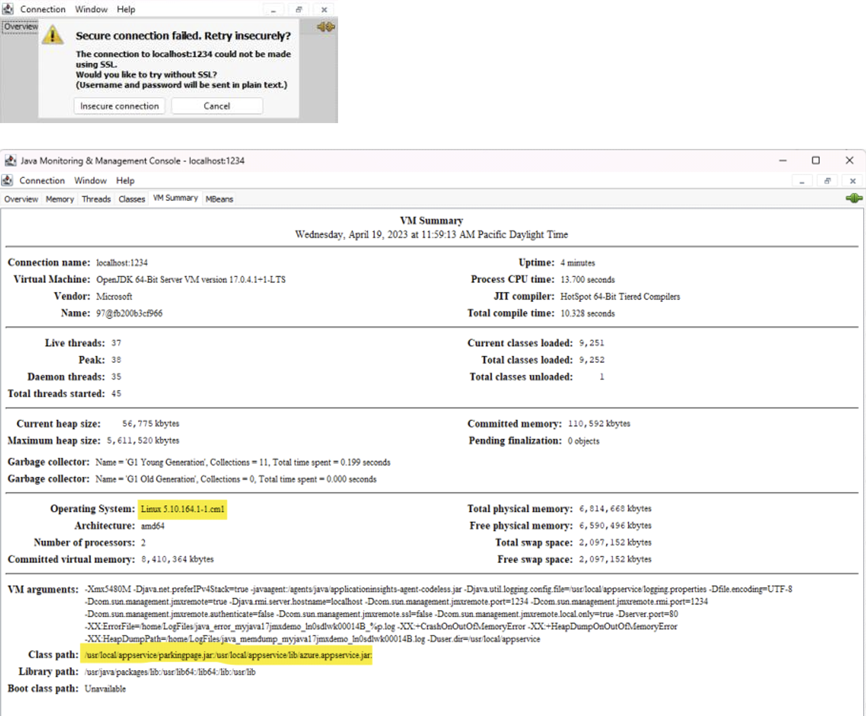
Task: Open the Window menu in top window
Action: 91,9
